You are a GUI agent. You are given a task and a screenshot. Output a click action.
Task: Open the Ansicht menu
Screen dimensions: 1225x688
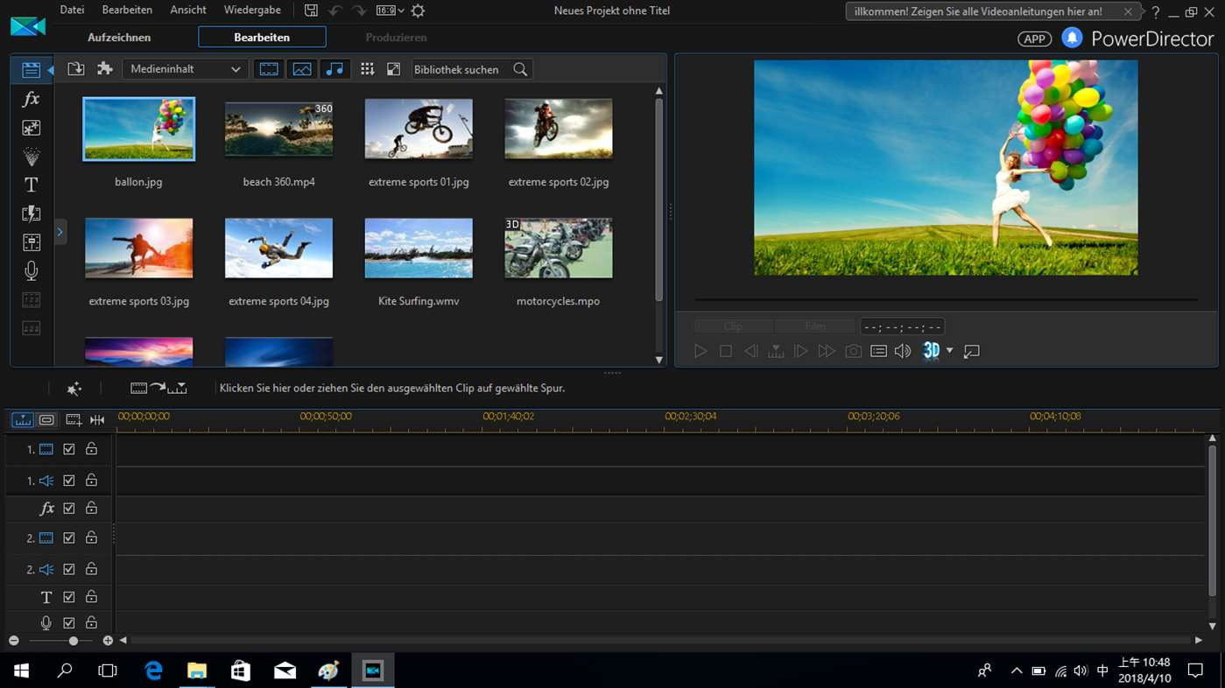pyautogui.click(x=188, y=11)
